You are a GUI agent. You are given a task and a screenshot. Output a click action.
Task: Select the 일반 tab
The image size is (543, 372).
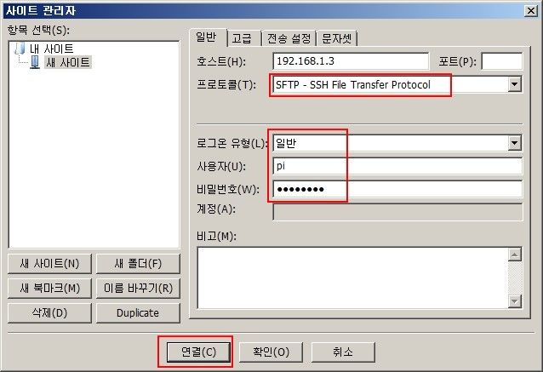coord(207,37)
